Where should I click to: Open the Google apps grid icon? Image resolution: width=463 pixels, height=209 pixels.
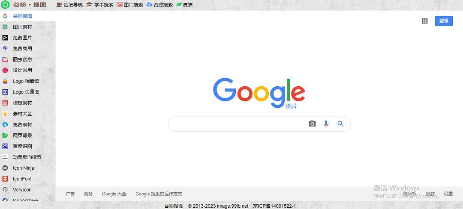424,21
